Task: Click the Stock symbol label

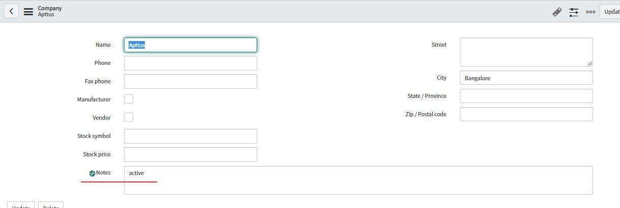Action: coord(94,136)
